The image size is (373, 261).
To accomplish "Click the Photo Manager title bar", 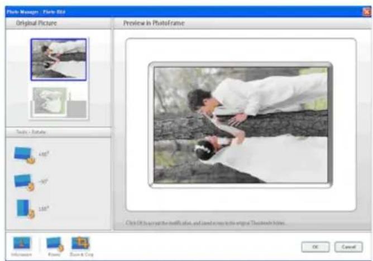I will [168, 10].
